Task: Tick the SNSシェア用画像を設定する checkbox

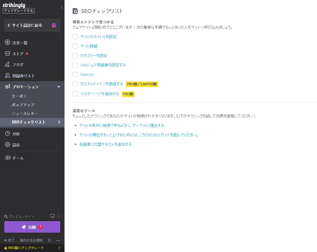Action: [x=75, y=65]
